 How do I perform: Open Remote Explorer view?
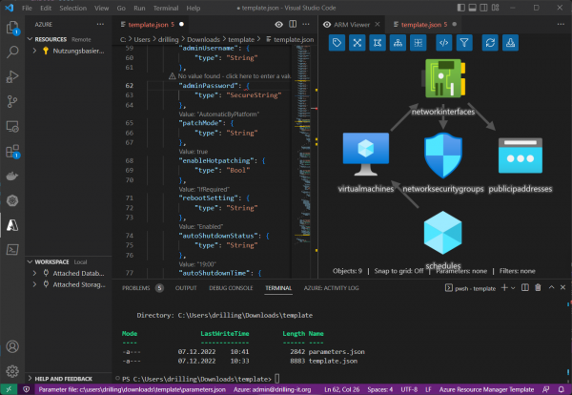pyautogui.click(x=12, y=126)
